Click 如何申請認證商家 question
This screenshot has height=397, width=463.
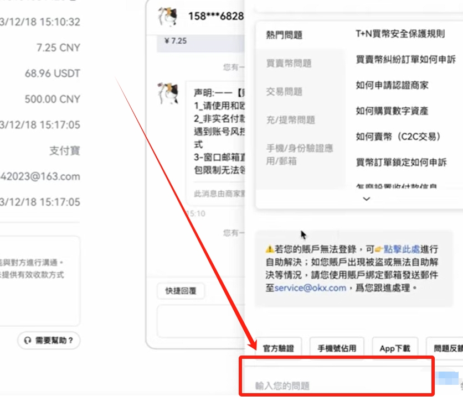(x=392, y=85)
